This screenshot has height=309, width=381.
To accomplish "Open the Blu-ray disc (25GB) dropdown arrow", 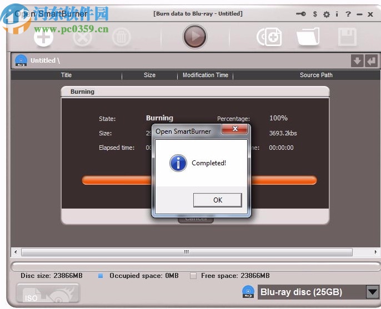I will click(373, 292).
